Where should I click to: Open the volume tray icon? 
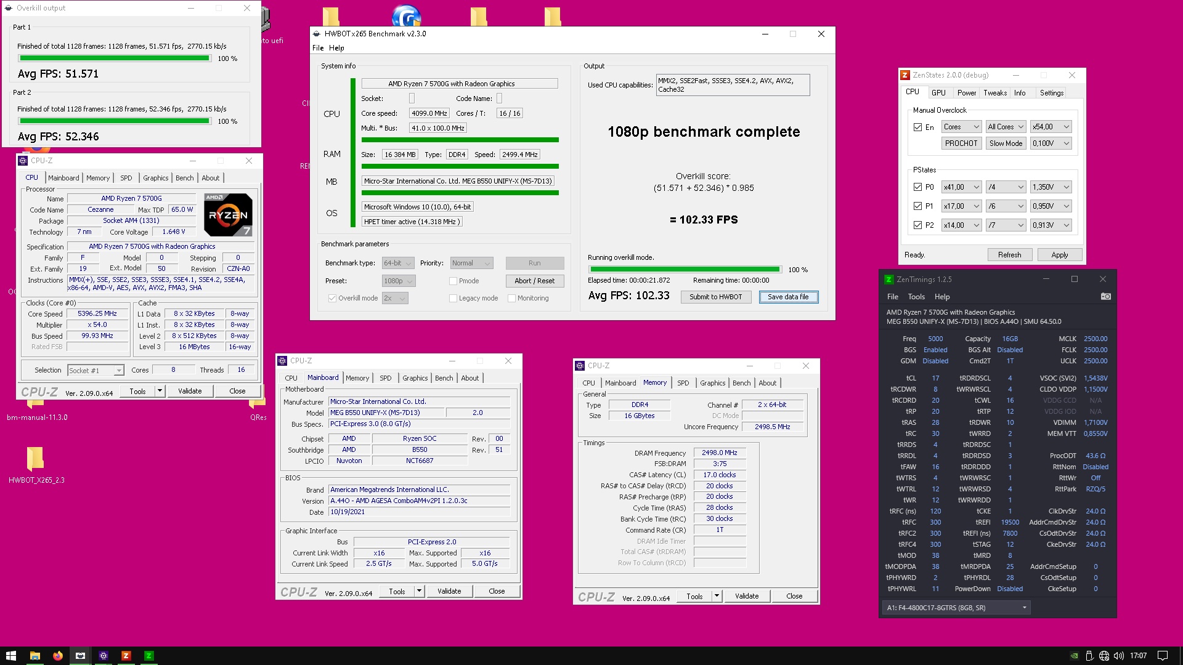coord(1119,656)
